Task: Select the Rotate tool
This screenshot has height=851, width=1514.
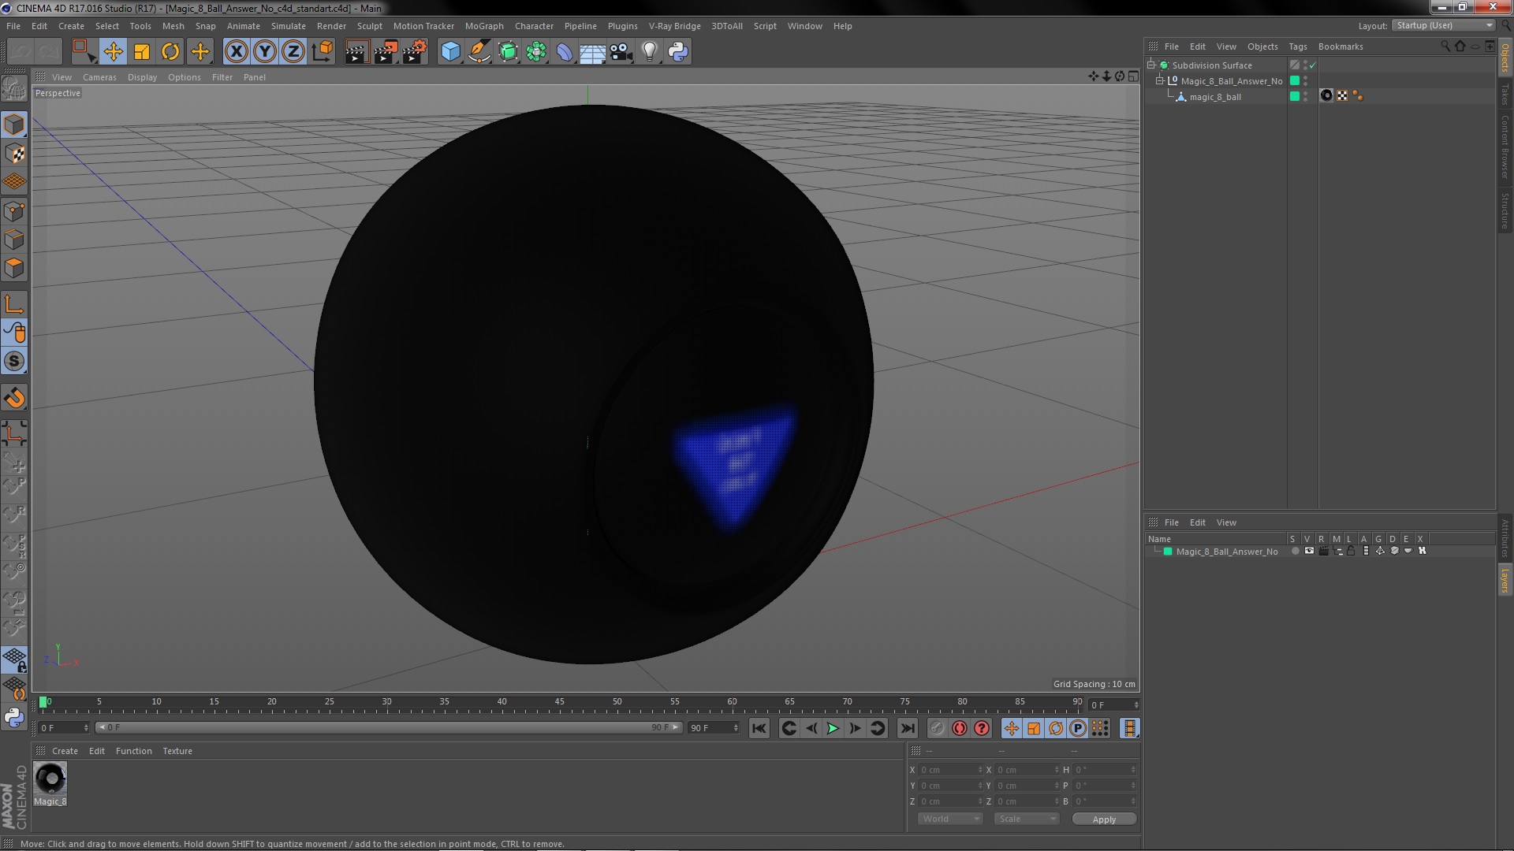Action: tap(170, 52)
